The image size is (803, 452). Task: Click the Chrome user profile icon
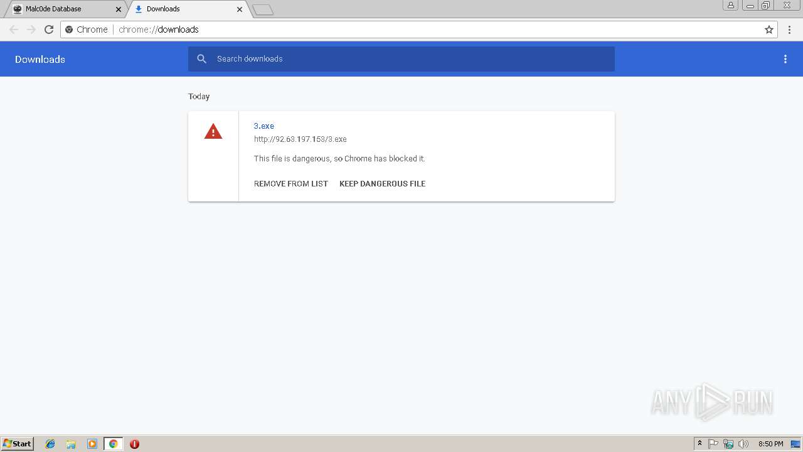point(731,5)
